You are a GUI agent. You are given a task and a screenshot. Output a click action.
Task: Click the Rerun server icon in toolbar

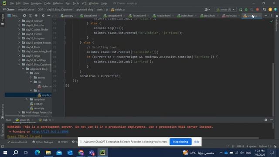241,10
